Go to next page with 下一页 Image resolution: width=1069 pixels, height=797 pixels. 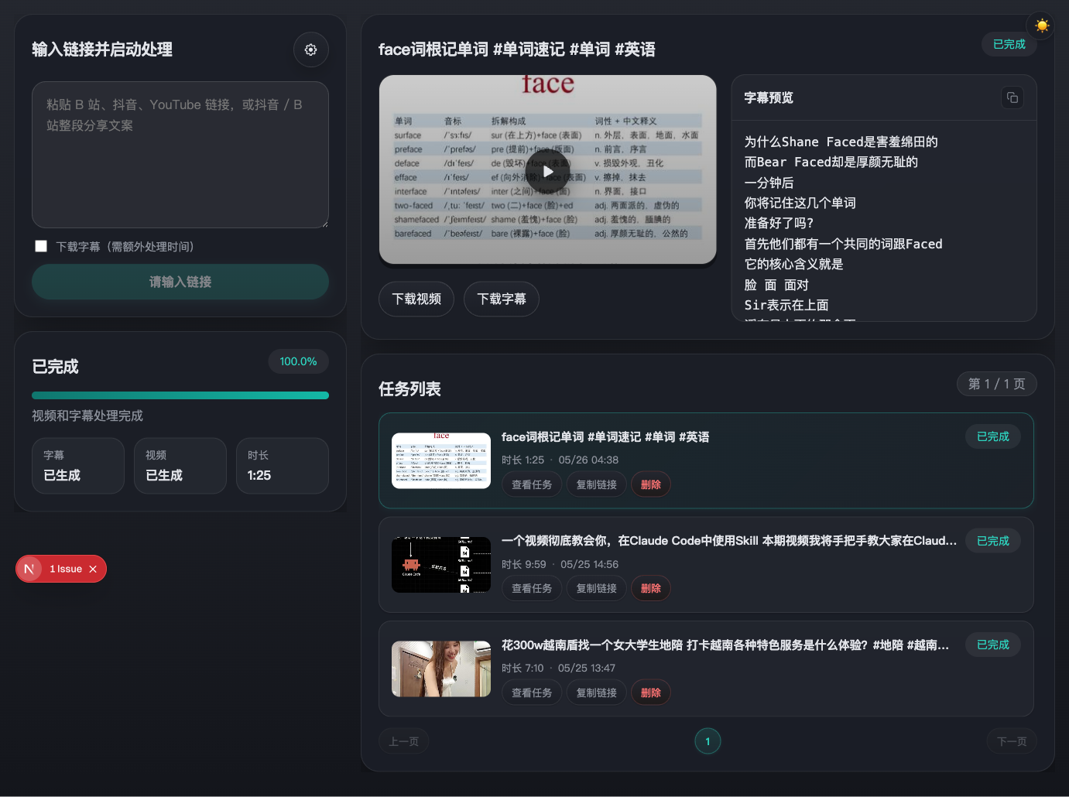click(1012, 741)
